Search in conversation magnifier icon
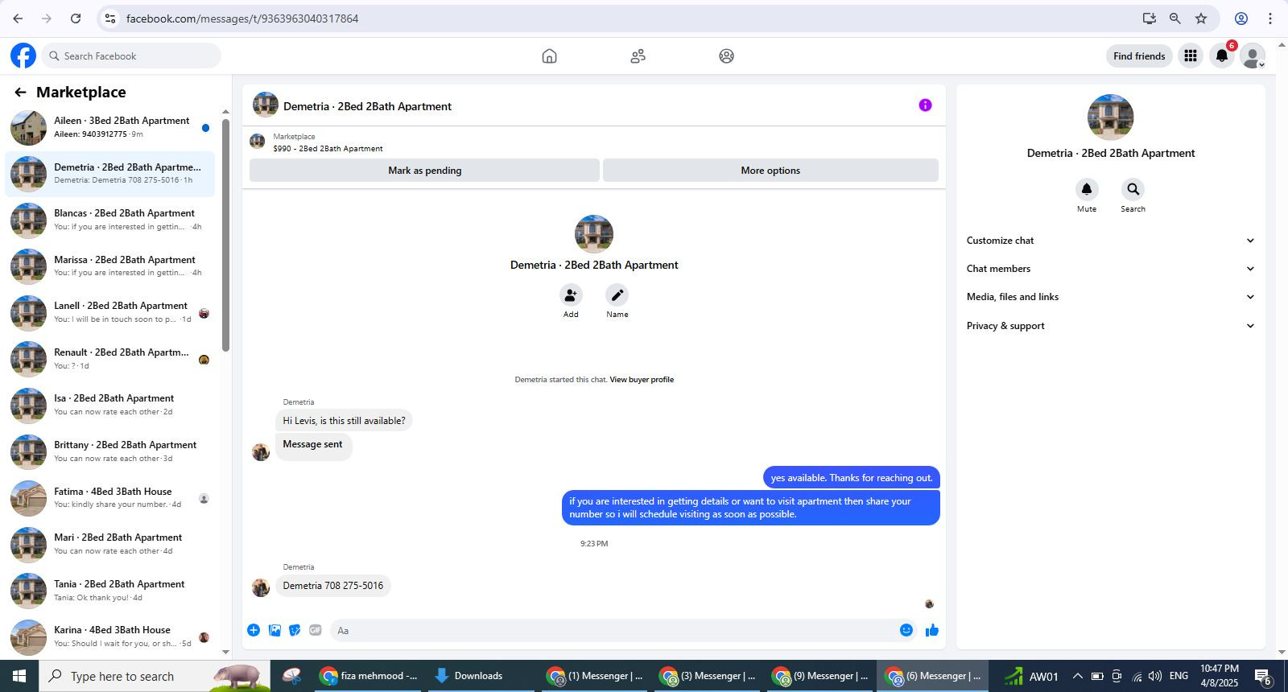Image resolution: width=1288 pixels, height=692 pixels. 1133,189
